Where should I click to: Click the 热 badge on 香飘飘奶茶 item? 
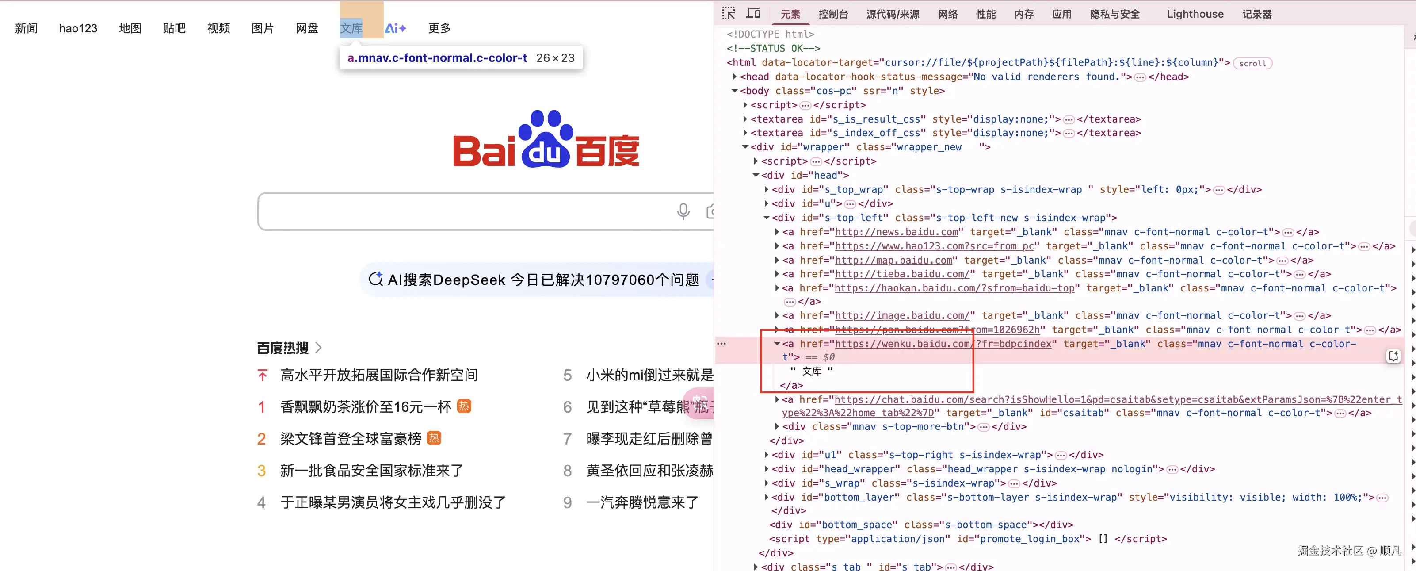[464, 406]
